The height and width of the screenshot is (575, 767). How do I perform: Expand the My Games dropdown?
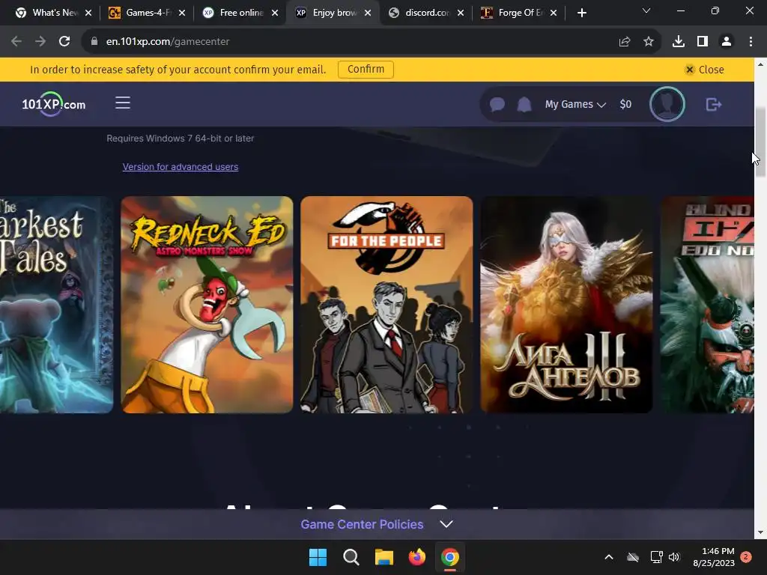pyautogui.click(x=575, y=104)
